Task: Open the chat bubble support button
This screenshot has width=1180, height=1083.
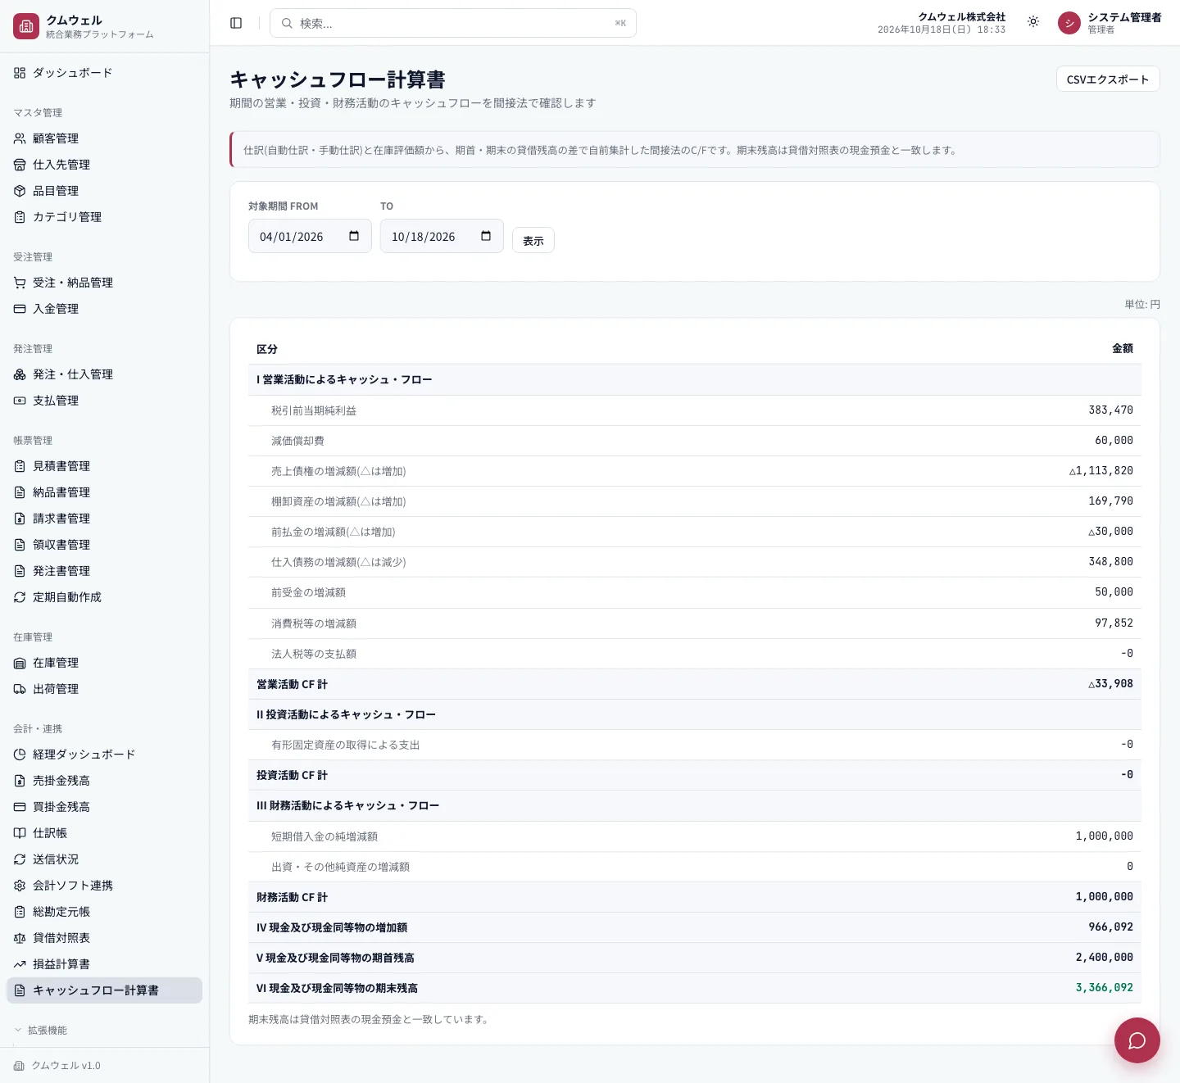Action: [x=1137, y=1040]
